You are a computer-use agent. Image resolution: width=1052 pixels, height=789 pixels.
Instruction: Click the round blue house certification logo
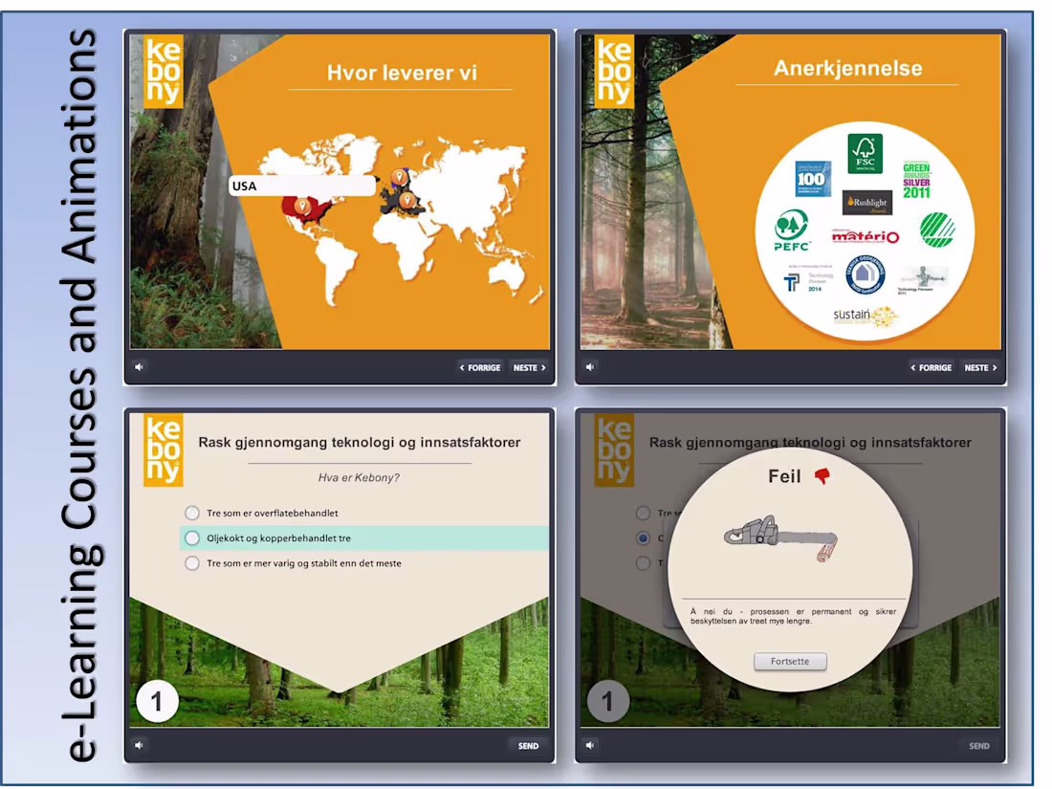click(865, 274)
